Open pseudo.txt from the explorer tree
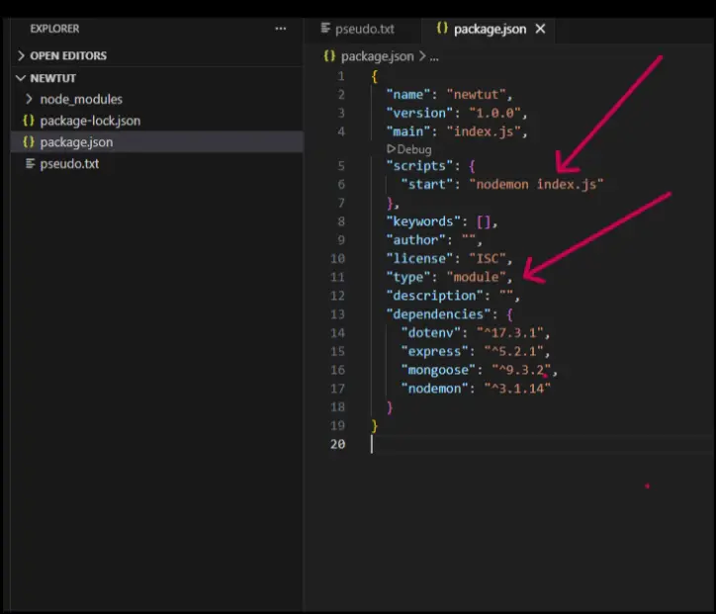 [69, 163]
